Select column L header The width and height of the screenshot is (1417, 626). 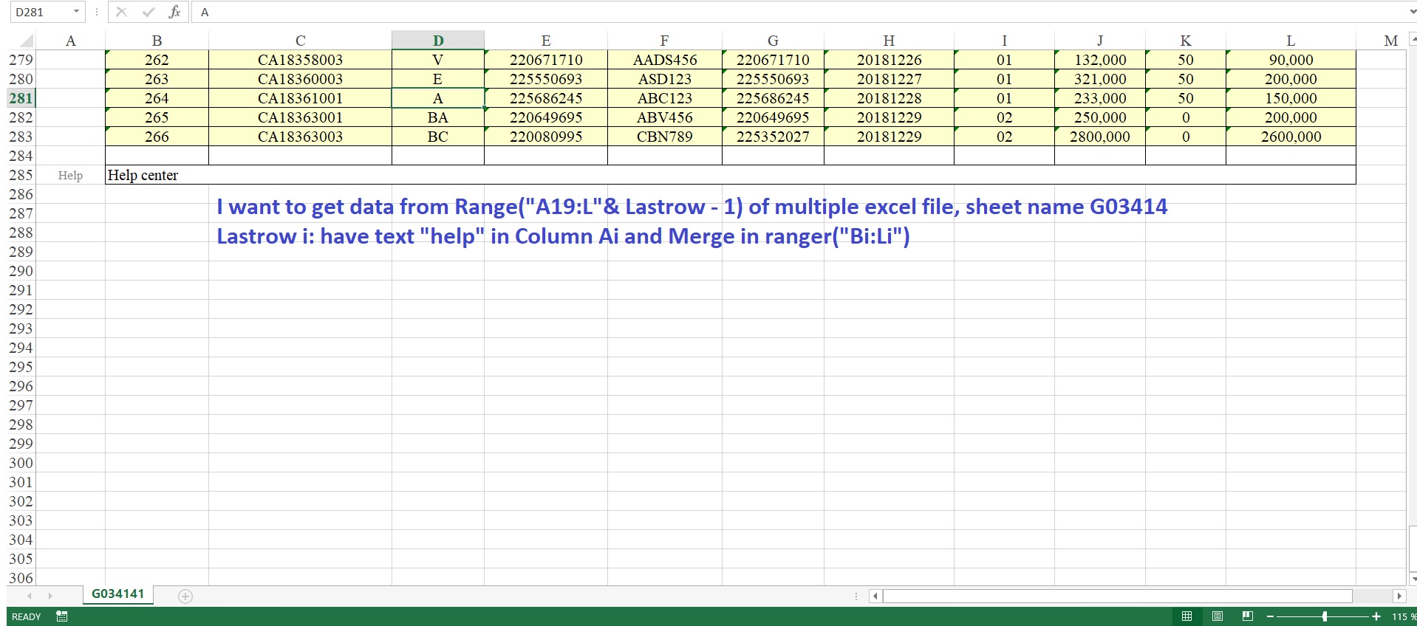point(1291,41)
